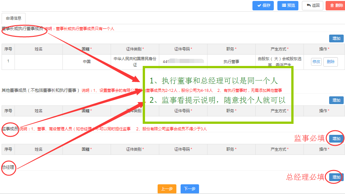Click 增加 in the 董事长或执行董事成员 section
This screenshot has height=194, width=345.
[336, 38]
